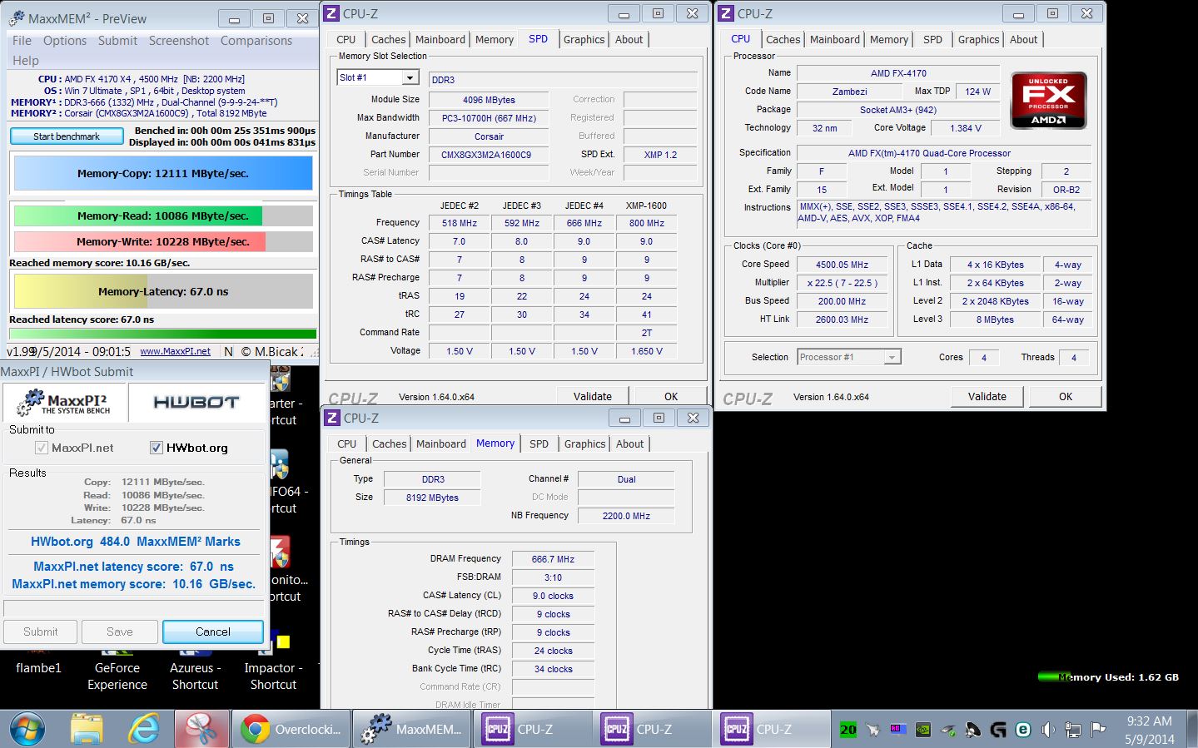Viewport: 1198px width, 748px height.
Task: Click the Submit button in the HWbot dialog
Action: pyautogui.click(x=40, y=632)
